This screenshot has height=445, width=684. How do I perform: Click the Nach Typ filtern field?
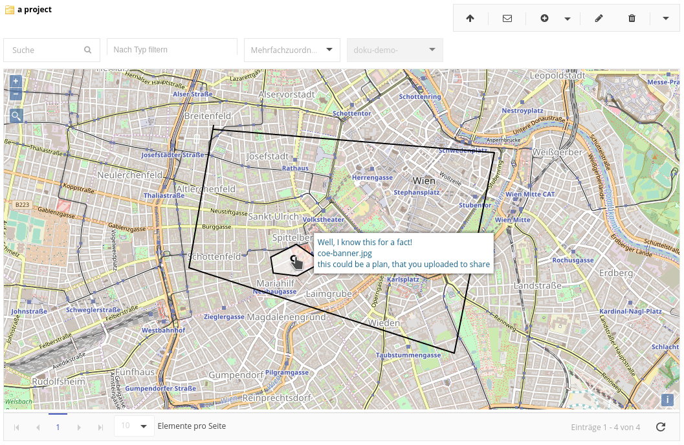pos(171,50)
